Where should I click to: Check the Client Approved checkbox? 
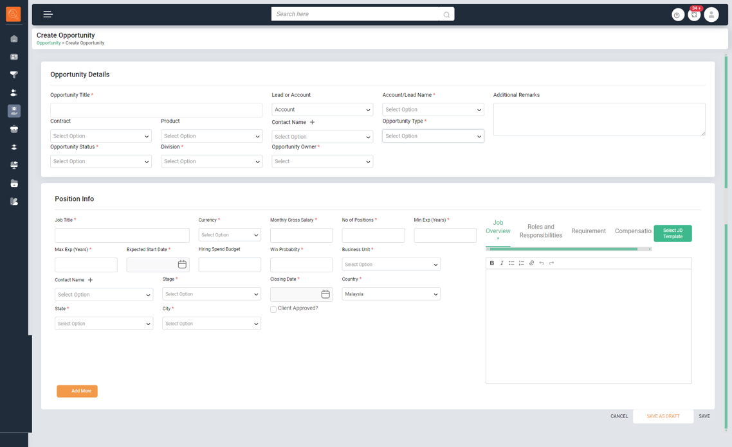(x=273, y=310)
